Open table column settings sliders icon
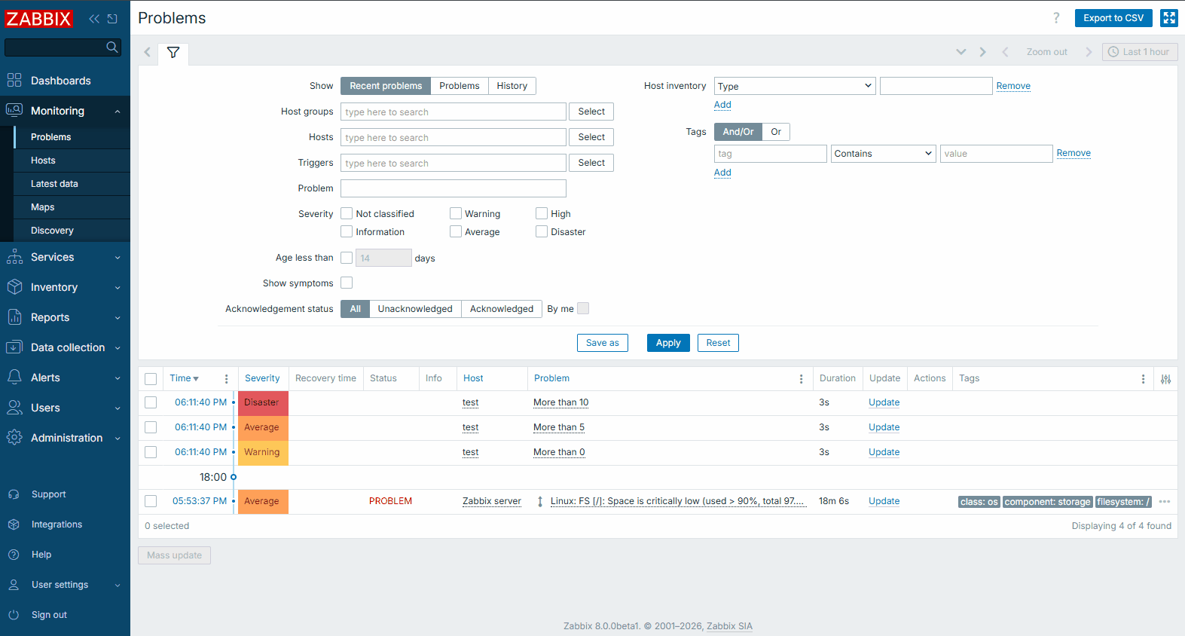Viewport: 1185px width, 636px height. coord(1165,379)
